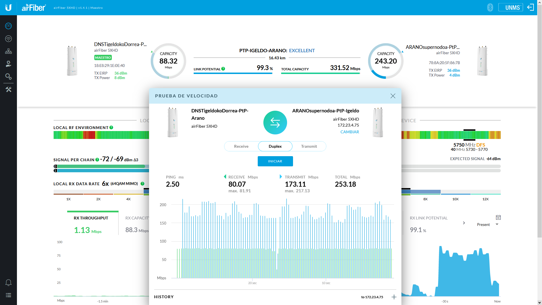Click the remote IP address 172.23.4.75
Image resolution: width=542 pixels, height=305 pixels.
(x=348, y=125)
